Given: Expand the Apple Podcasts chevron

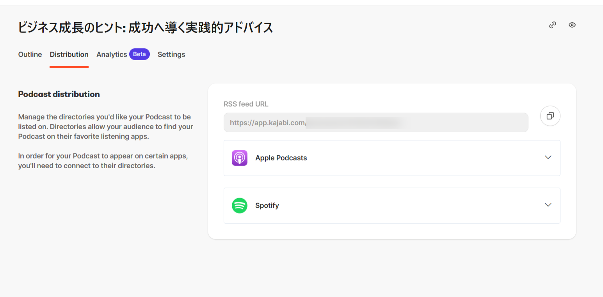Looking at the screenshot, I should coord(548,157).
